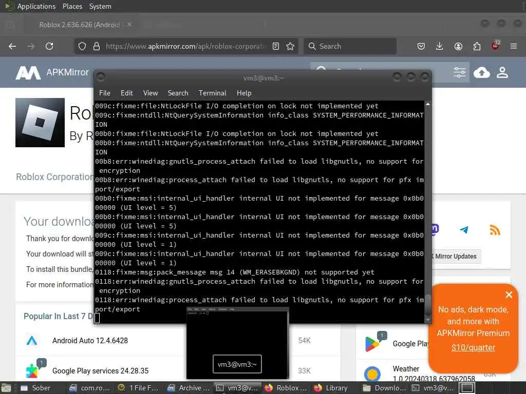Open terminal View menu

tap(151, 93)
